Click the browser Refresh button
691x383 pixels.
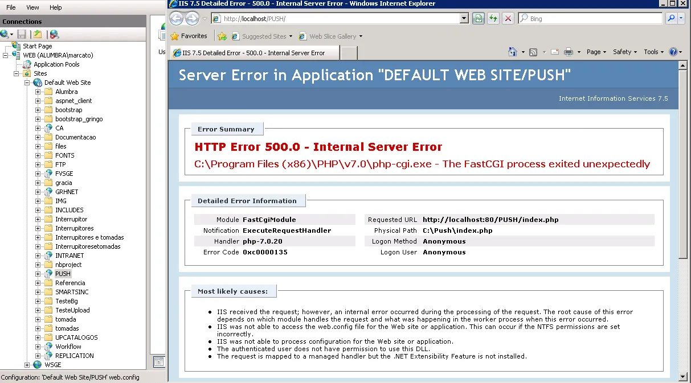(493, 19)
